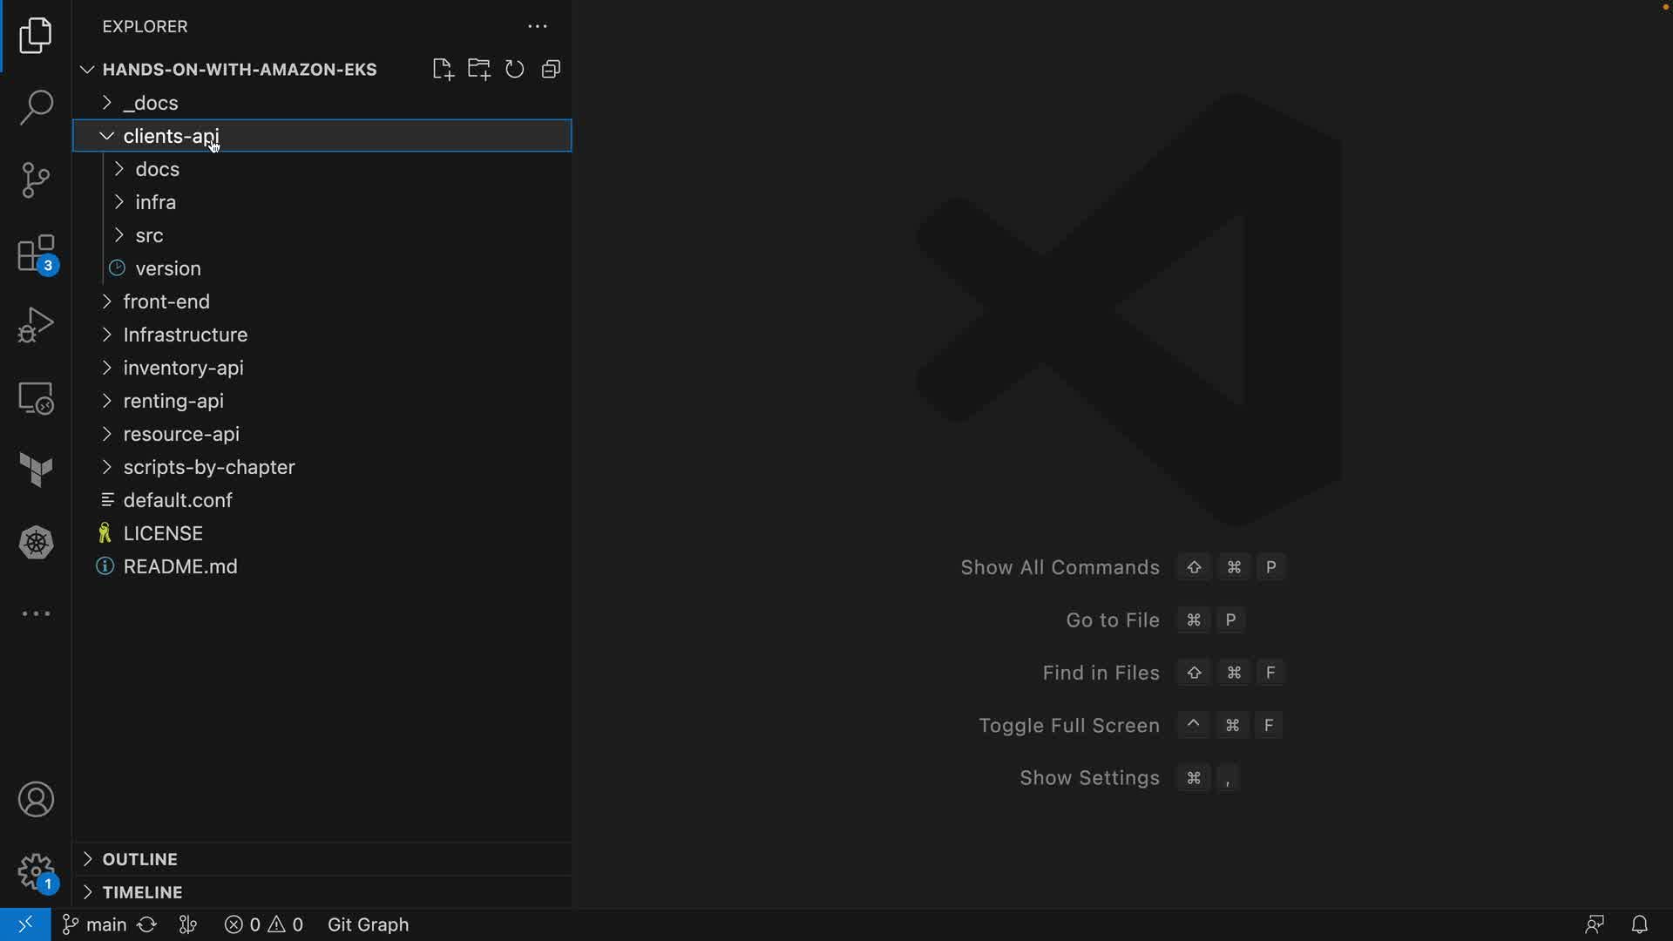Open Run and Debug view
The height and width of the screenshot is (941, 1673).
(36, 325)
